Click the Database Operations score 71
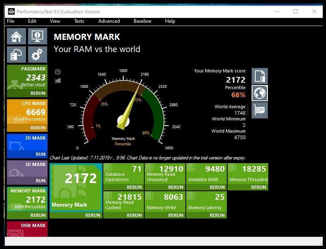 [137, 169]
